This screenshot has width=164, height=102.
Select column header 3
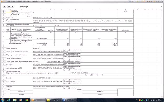tap(40, 10)
